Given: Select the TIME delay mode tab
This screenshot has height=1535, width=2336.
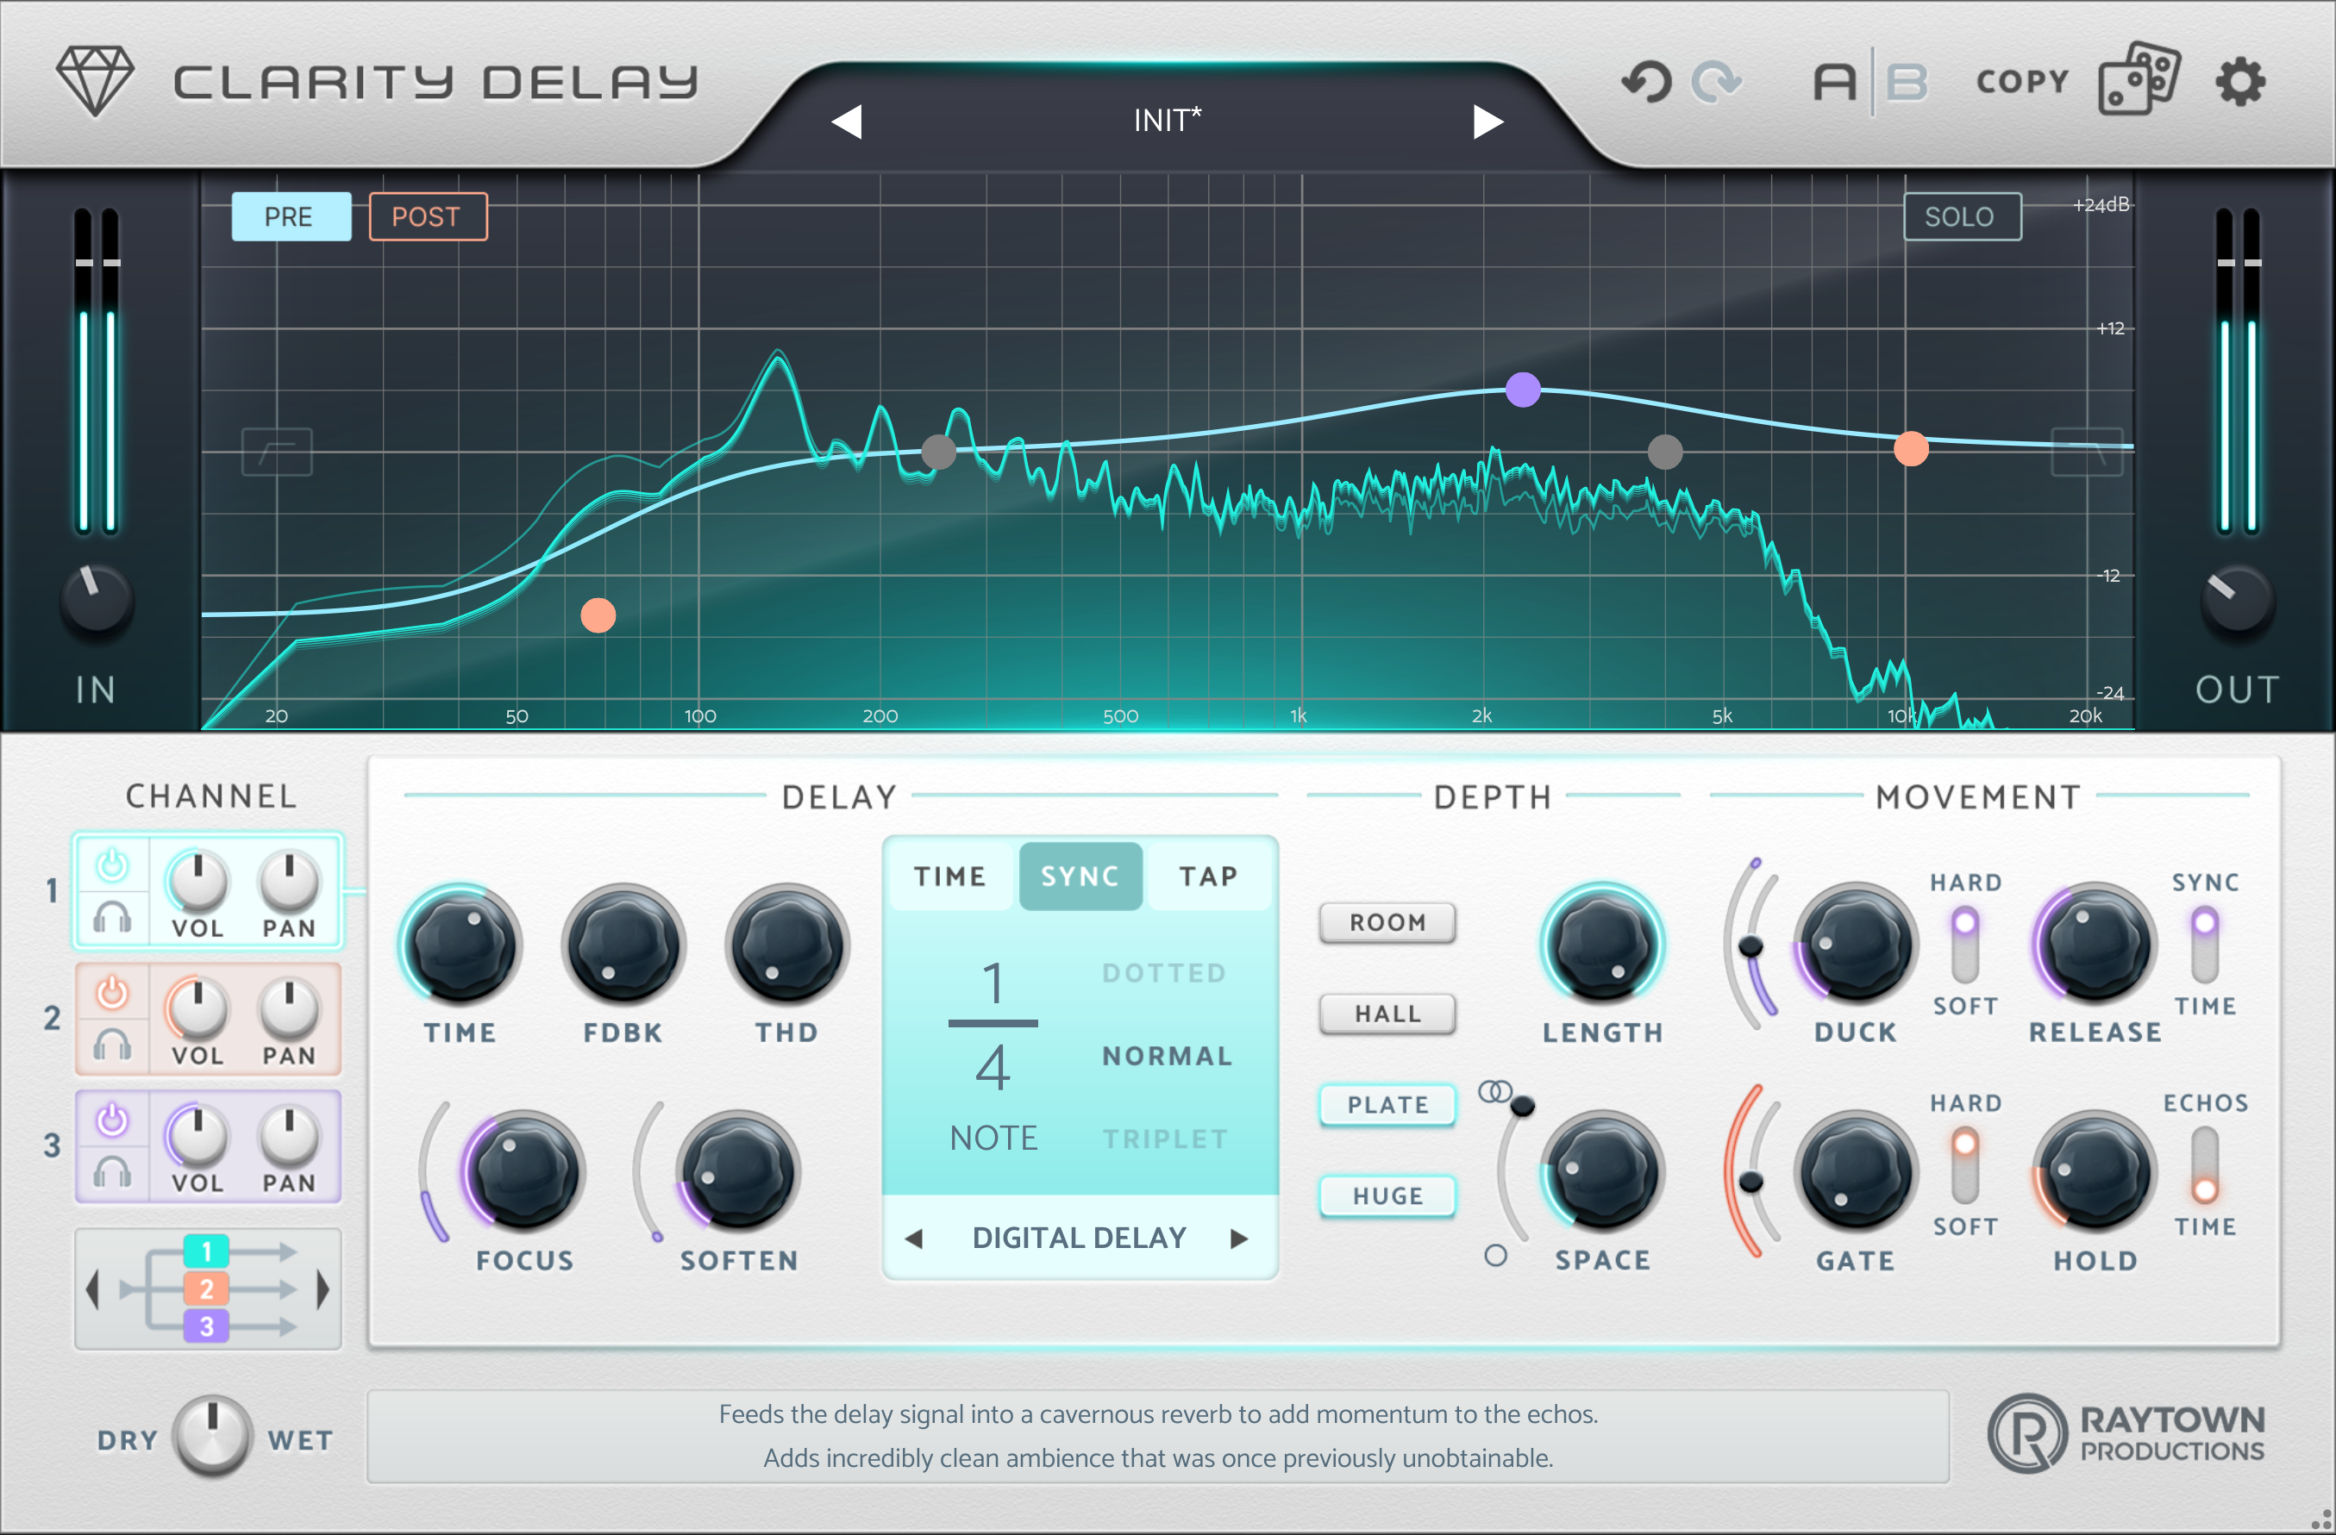Looking at the screenshot, I should pyautogui.click(x=949, y=876).
